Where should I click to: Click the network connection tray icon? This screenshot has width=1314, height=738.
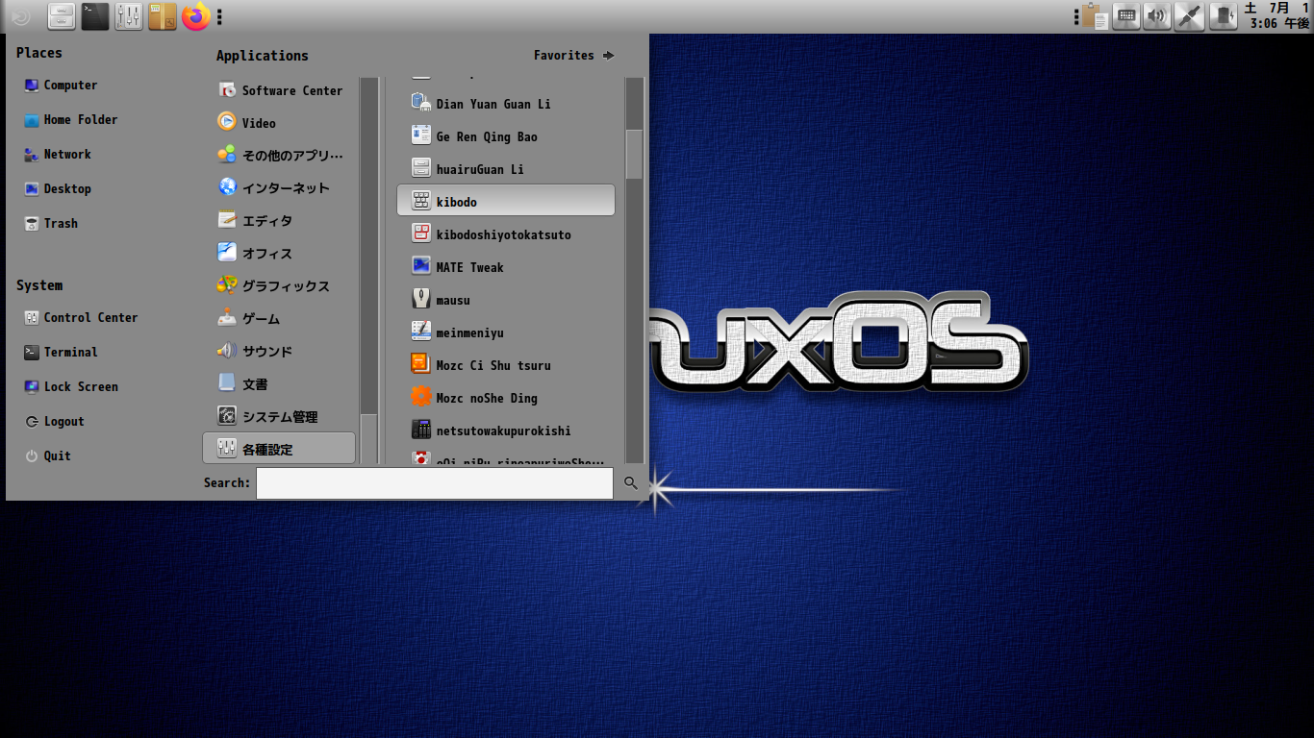point(1190,16)
